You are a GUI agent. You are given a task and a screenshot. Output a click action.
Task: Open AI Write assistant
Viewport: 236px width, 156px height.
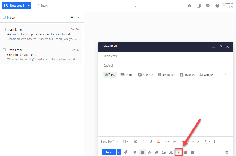pyautogui.click(x=146, y=75)
